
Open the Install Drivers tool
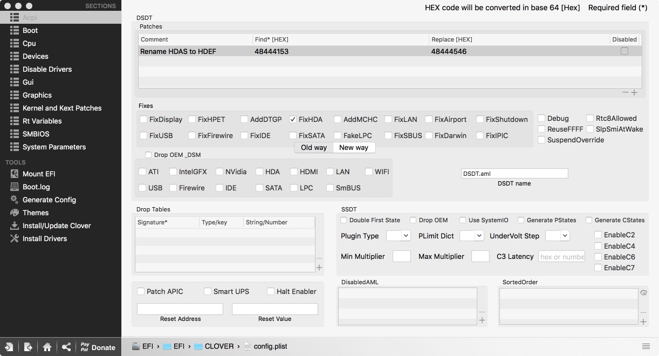tap(45, 238)
